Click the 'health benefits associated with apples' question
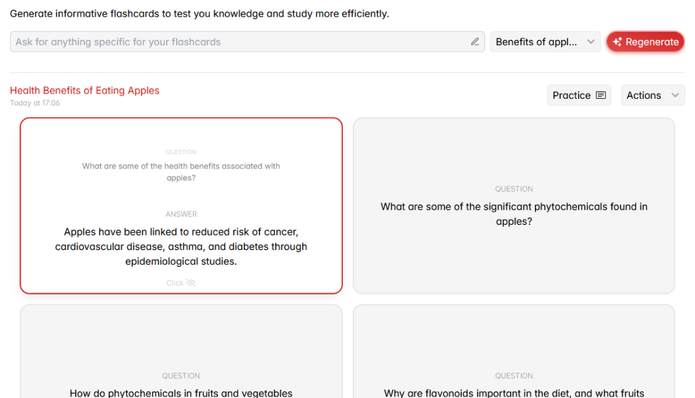The height and width of the screenshot is (398, 695). pos(181,172)
